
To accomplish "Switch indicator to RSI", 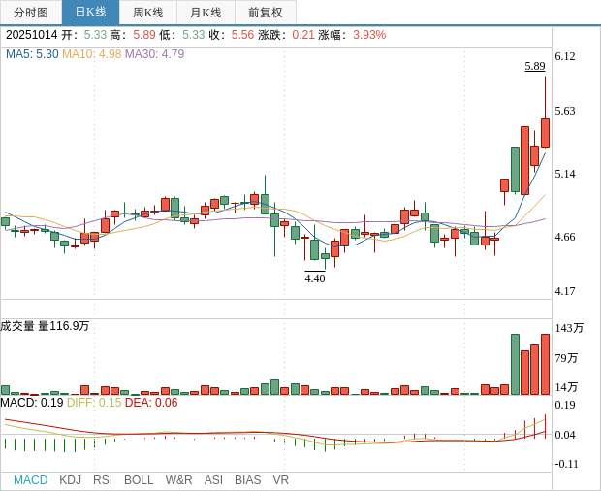I will click(103, 480).
